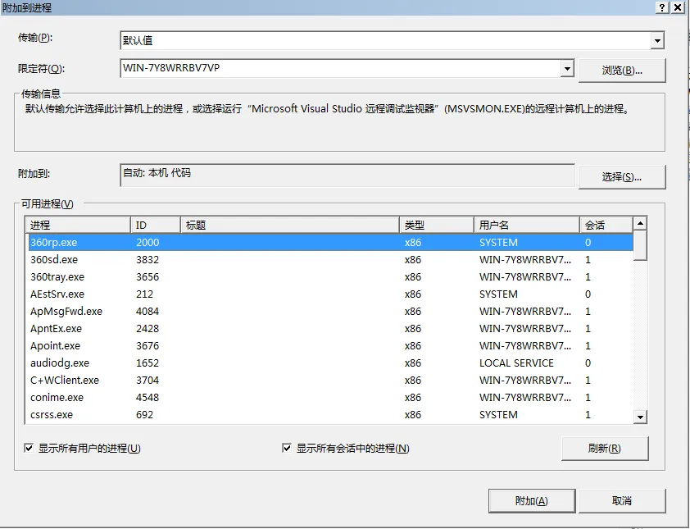Click SYSTEM user name in AEstSrv.exe row

tap(498, 294)
